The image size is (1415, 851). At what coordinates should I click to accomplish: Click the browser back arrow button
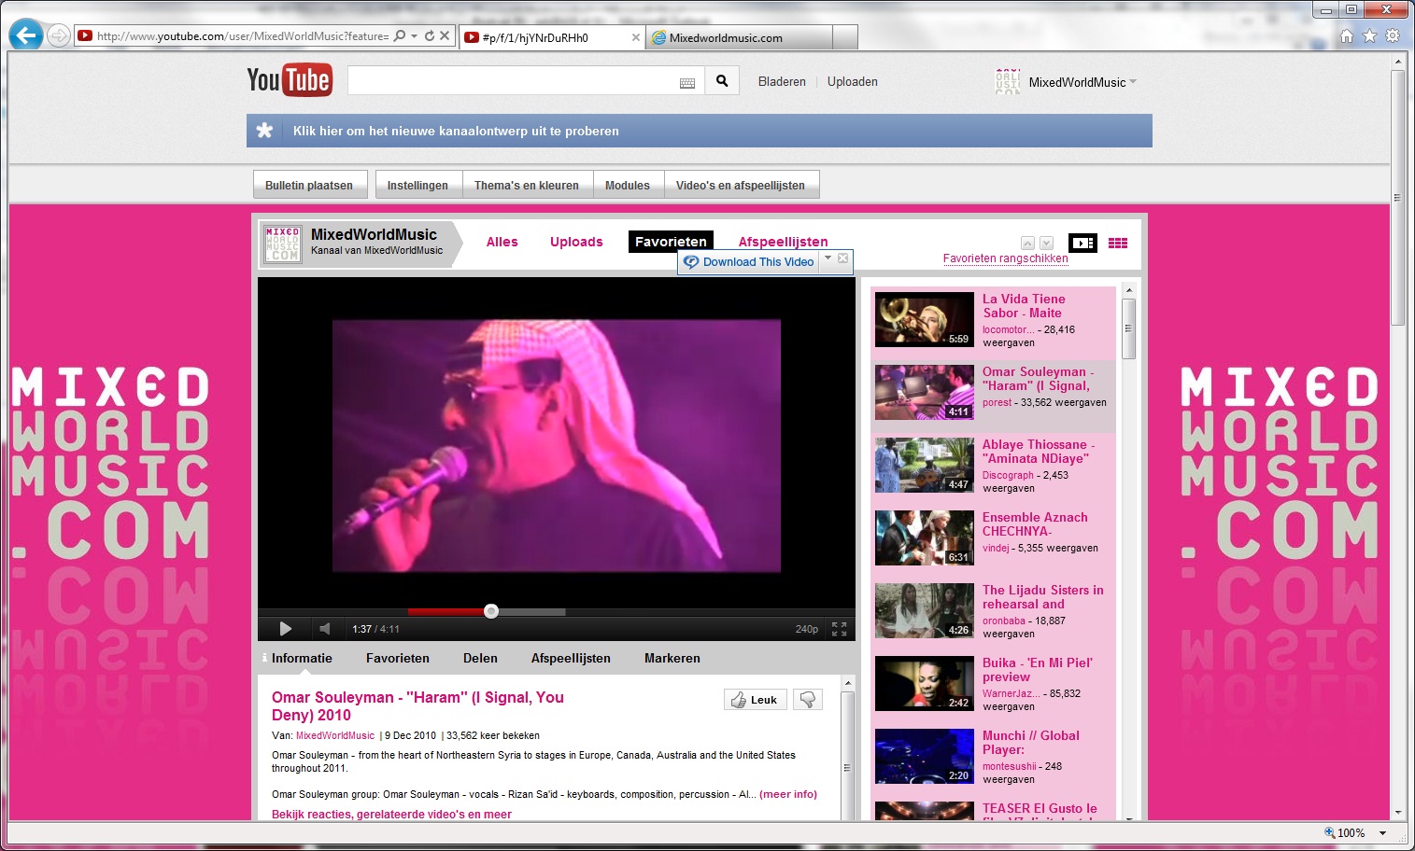(x=26, y=35)
